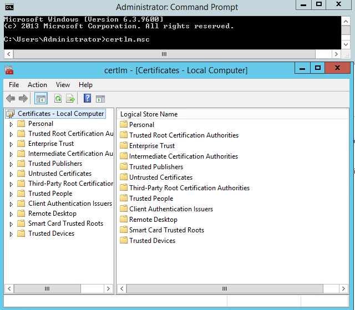Expand the Personal store tree node
The width and height of the screenshot is (355, 310).
(x=11, y=124)
